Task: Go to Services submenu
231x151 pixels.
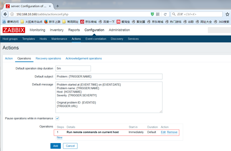Action: (133, 39)
